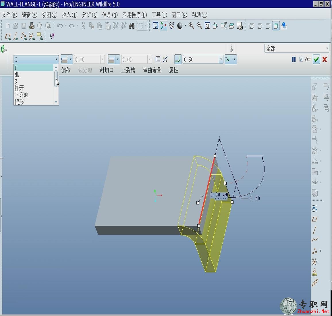This screenshot has height=316, width=332.
Task: Open the 偏移 panel tab
Action: click(x=66, y=70)
